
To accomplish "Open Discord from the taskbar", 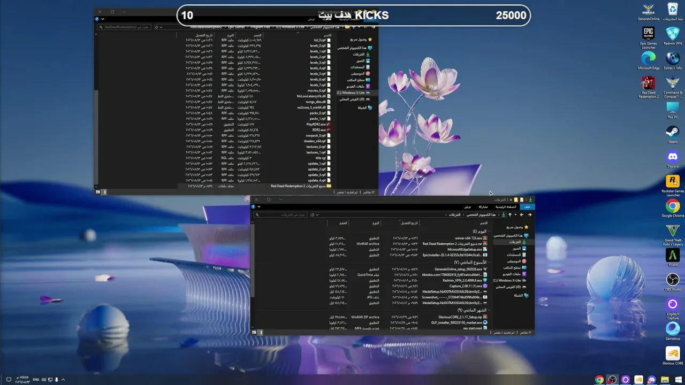I will tap(651, 380).
